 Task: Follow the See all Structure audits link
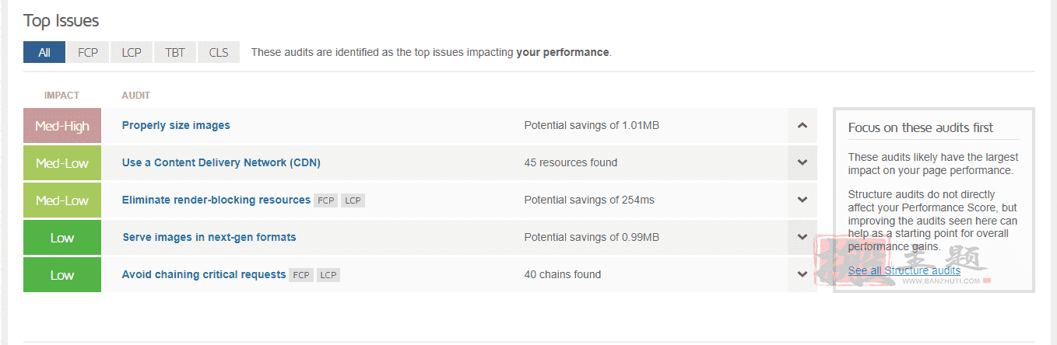[x=904, y=270]
